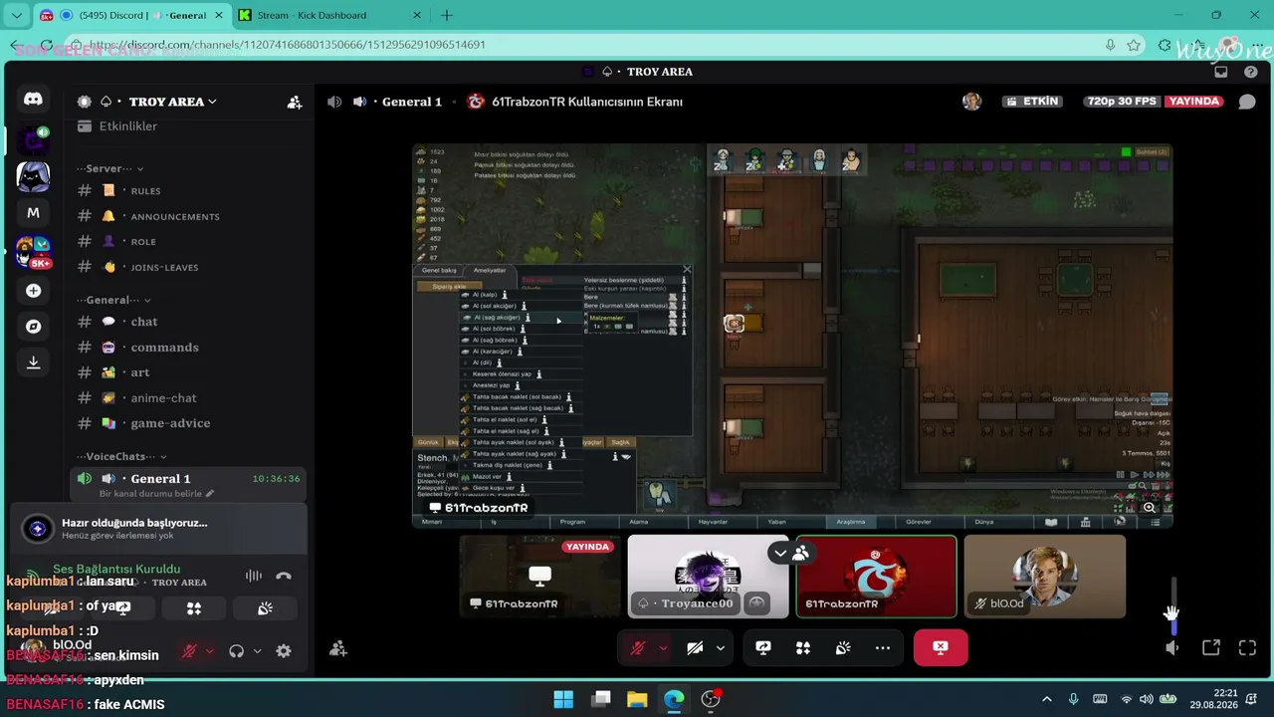Open input device arrow in user panel

[209, 651]
